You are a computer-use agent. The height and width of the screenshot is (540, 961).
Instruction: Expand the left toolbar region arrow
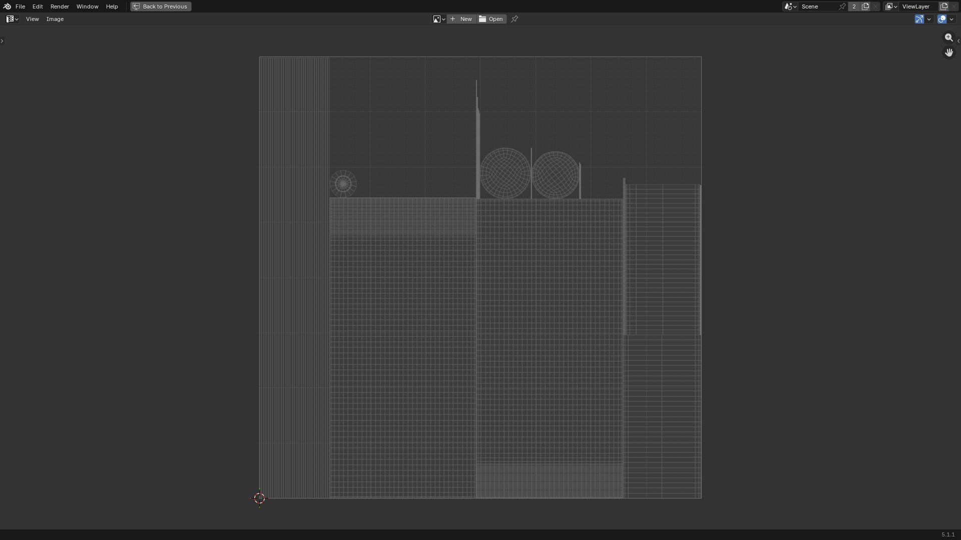tap(2, 41)
